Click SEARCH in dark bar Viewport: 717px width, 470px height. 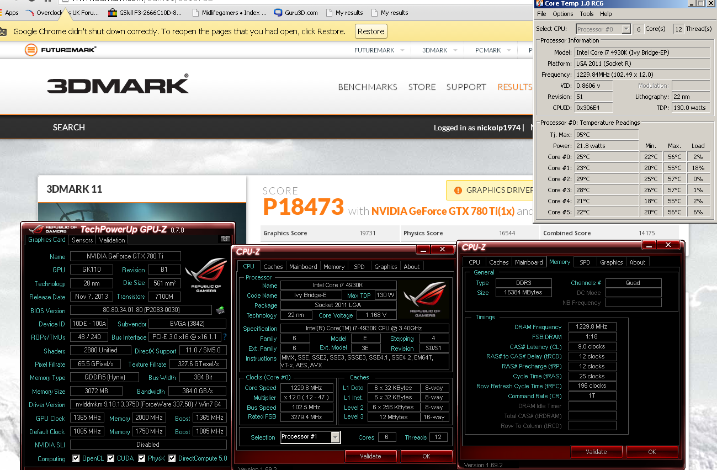click(69, 128)
